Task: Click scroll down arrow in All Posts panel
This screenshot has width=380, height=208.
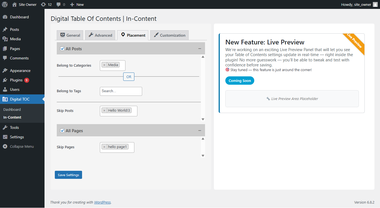Action: [x=203, y=119]
